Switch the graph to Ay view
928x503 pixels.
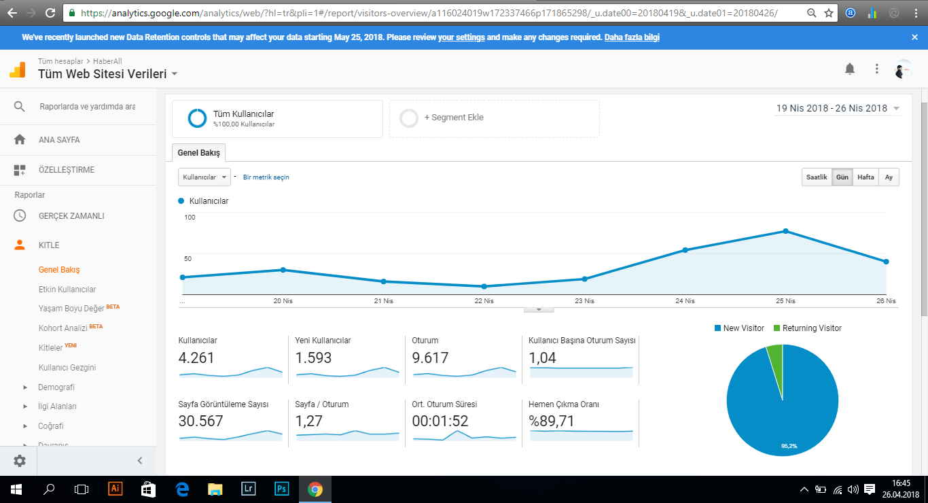[889, 177]
